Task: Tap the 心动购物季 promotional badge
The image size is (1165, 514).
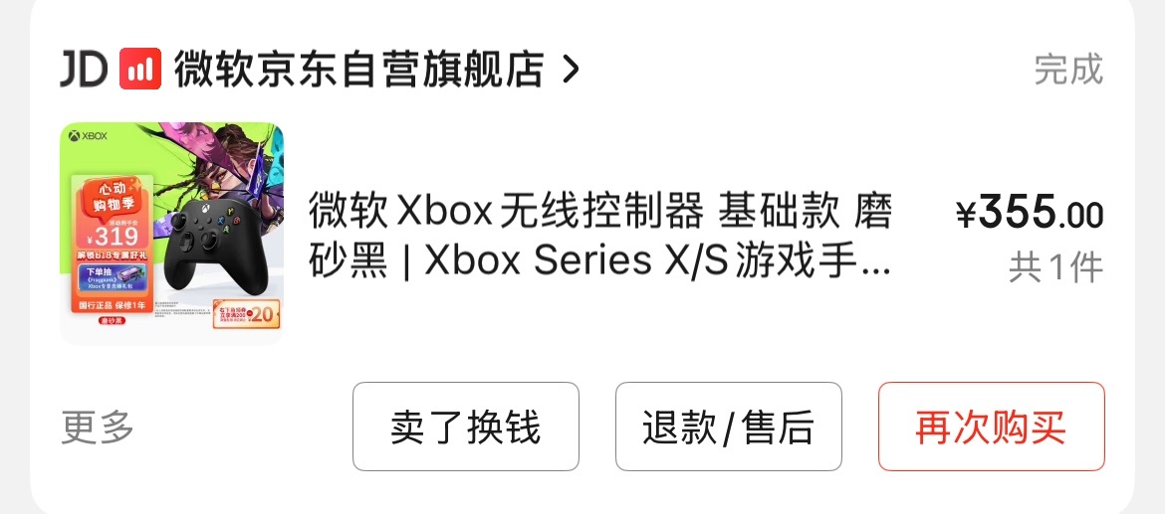Action: [x=113, y=196]
